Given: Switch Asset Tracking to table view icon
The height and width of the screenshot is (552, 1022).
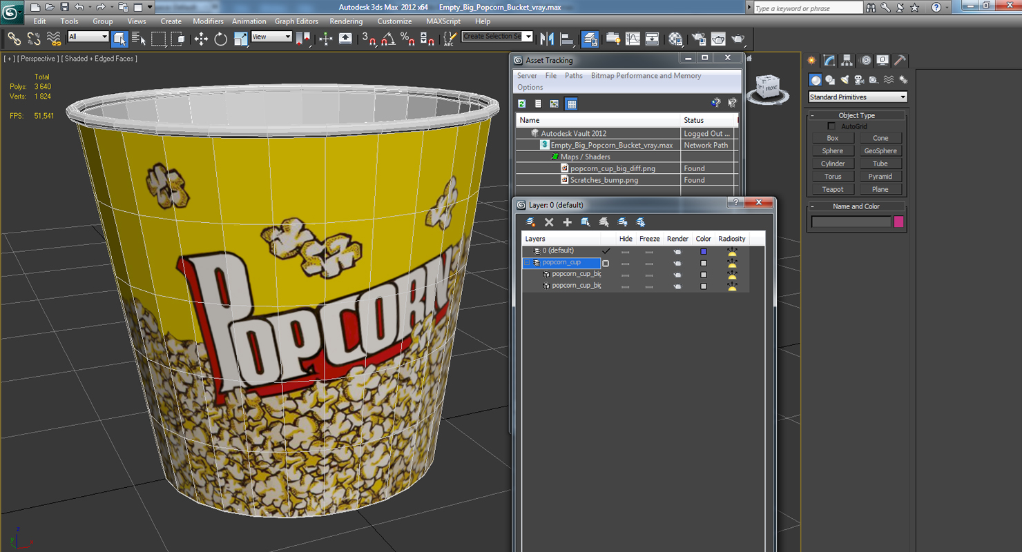Looking at the screenshot, I should tap(571, 103).
